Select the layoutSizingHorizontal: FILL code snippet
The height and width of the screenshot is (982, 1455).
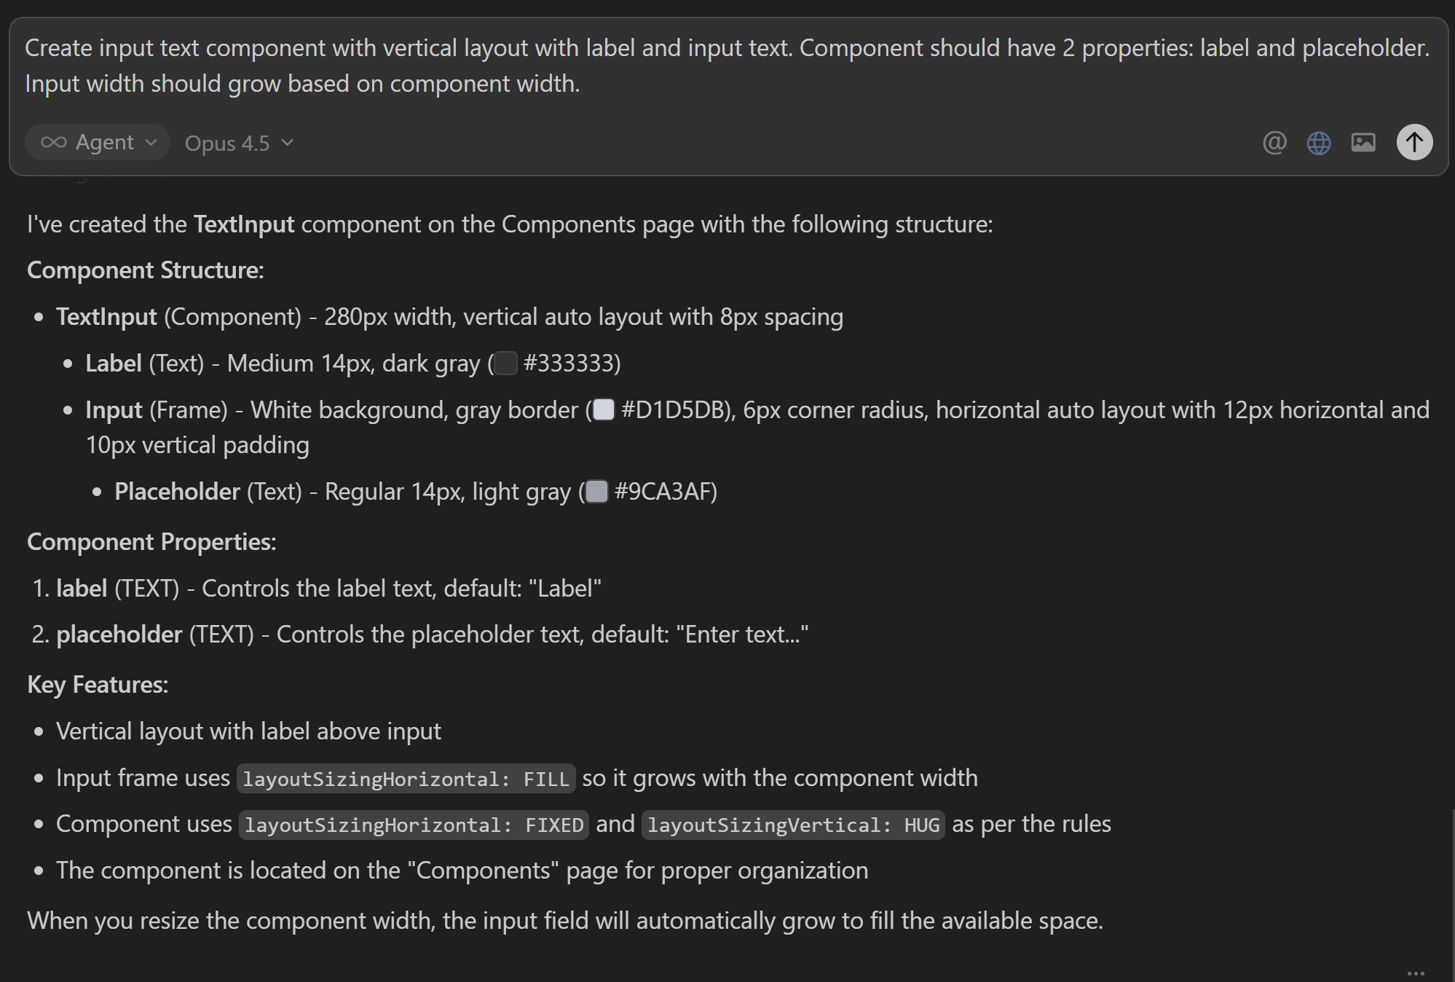coord(405,778)
